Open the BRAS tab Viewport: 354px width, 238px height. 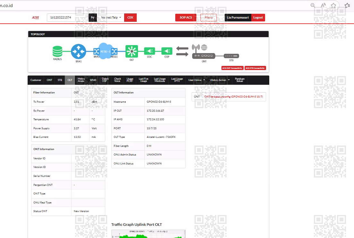pos(93,80)
